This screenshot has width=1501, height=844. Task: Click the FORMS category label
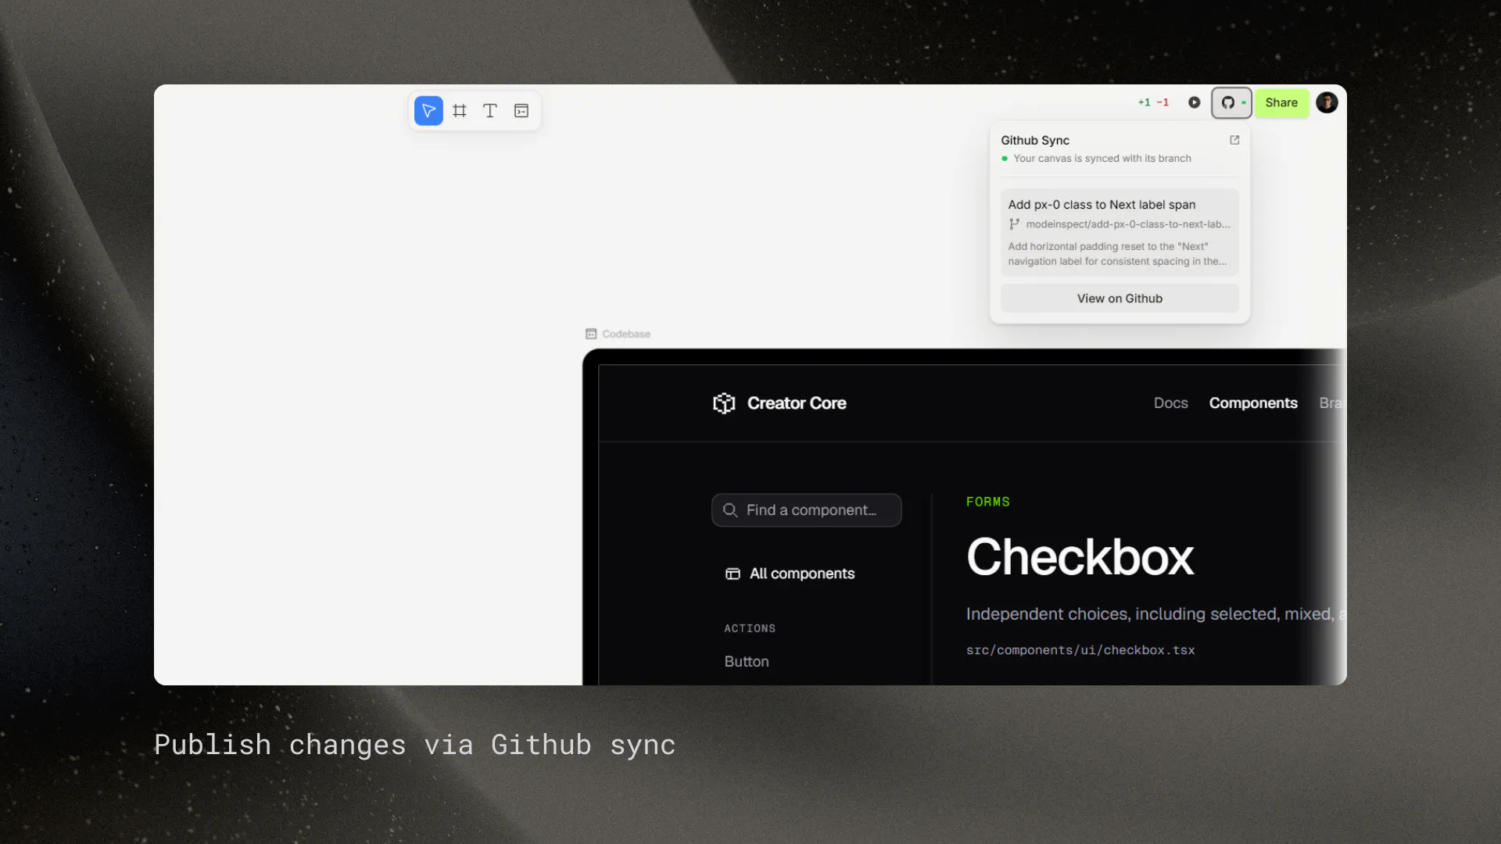click(988, 502)
